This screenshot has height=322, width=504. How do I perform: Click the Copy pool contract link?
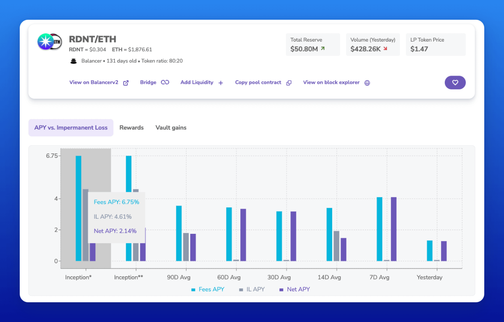[x=258, y=83]
